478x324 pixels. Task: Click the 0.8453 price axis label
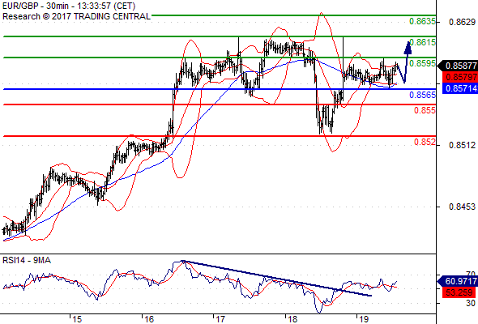click(x=462, y=207)
